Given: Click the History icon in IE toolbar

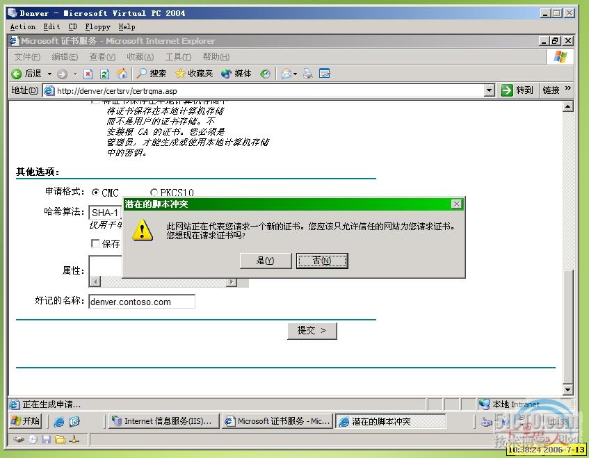Looking at the screenshot, I should tap(265, 74).
